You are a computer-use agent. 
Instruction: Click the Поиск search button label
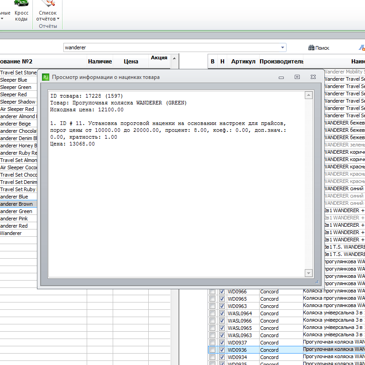(322, 48)
